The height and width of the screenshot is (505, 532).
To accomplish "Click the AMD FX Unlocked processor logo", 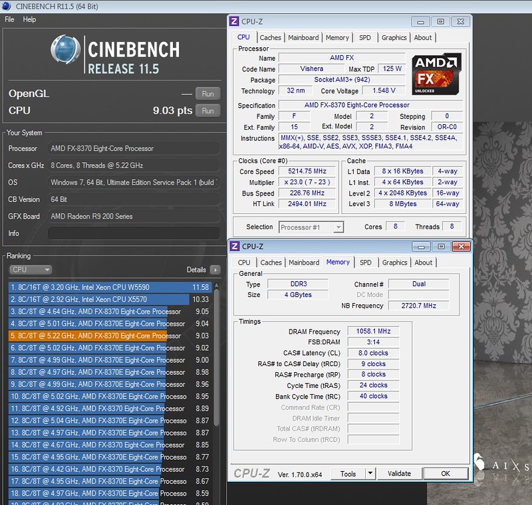I will pyautogui.click(x=436, y=74).
